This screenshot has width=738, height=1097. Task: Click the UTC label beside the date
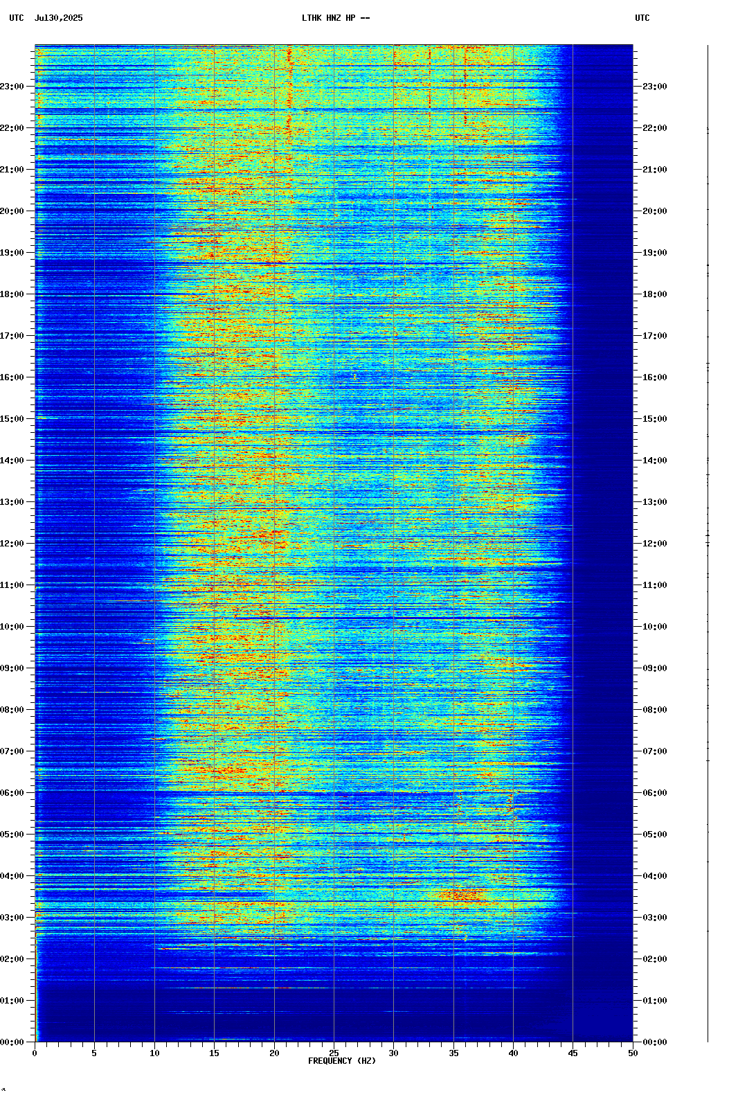(x=17, y=18)
